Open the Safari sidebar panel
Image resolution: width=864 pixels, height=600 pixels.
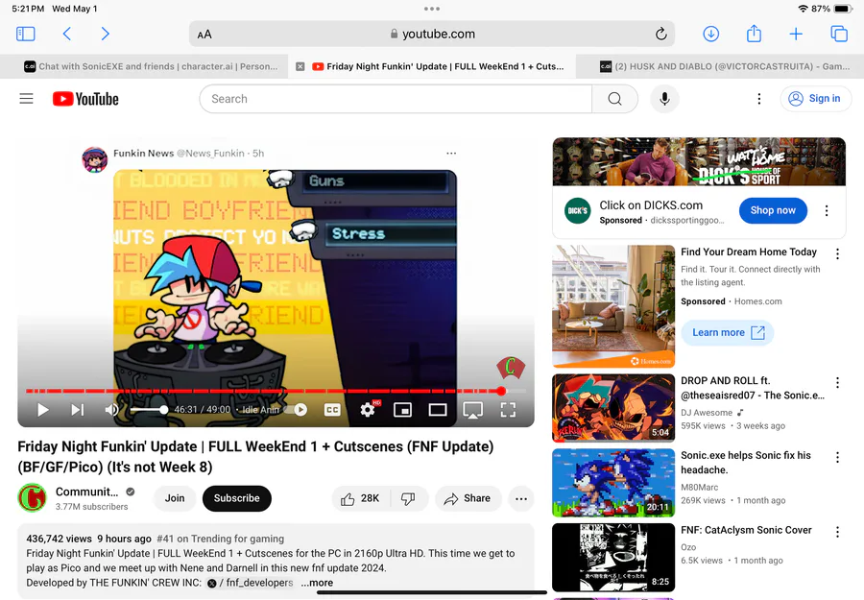click(x=25, y=35)
